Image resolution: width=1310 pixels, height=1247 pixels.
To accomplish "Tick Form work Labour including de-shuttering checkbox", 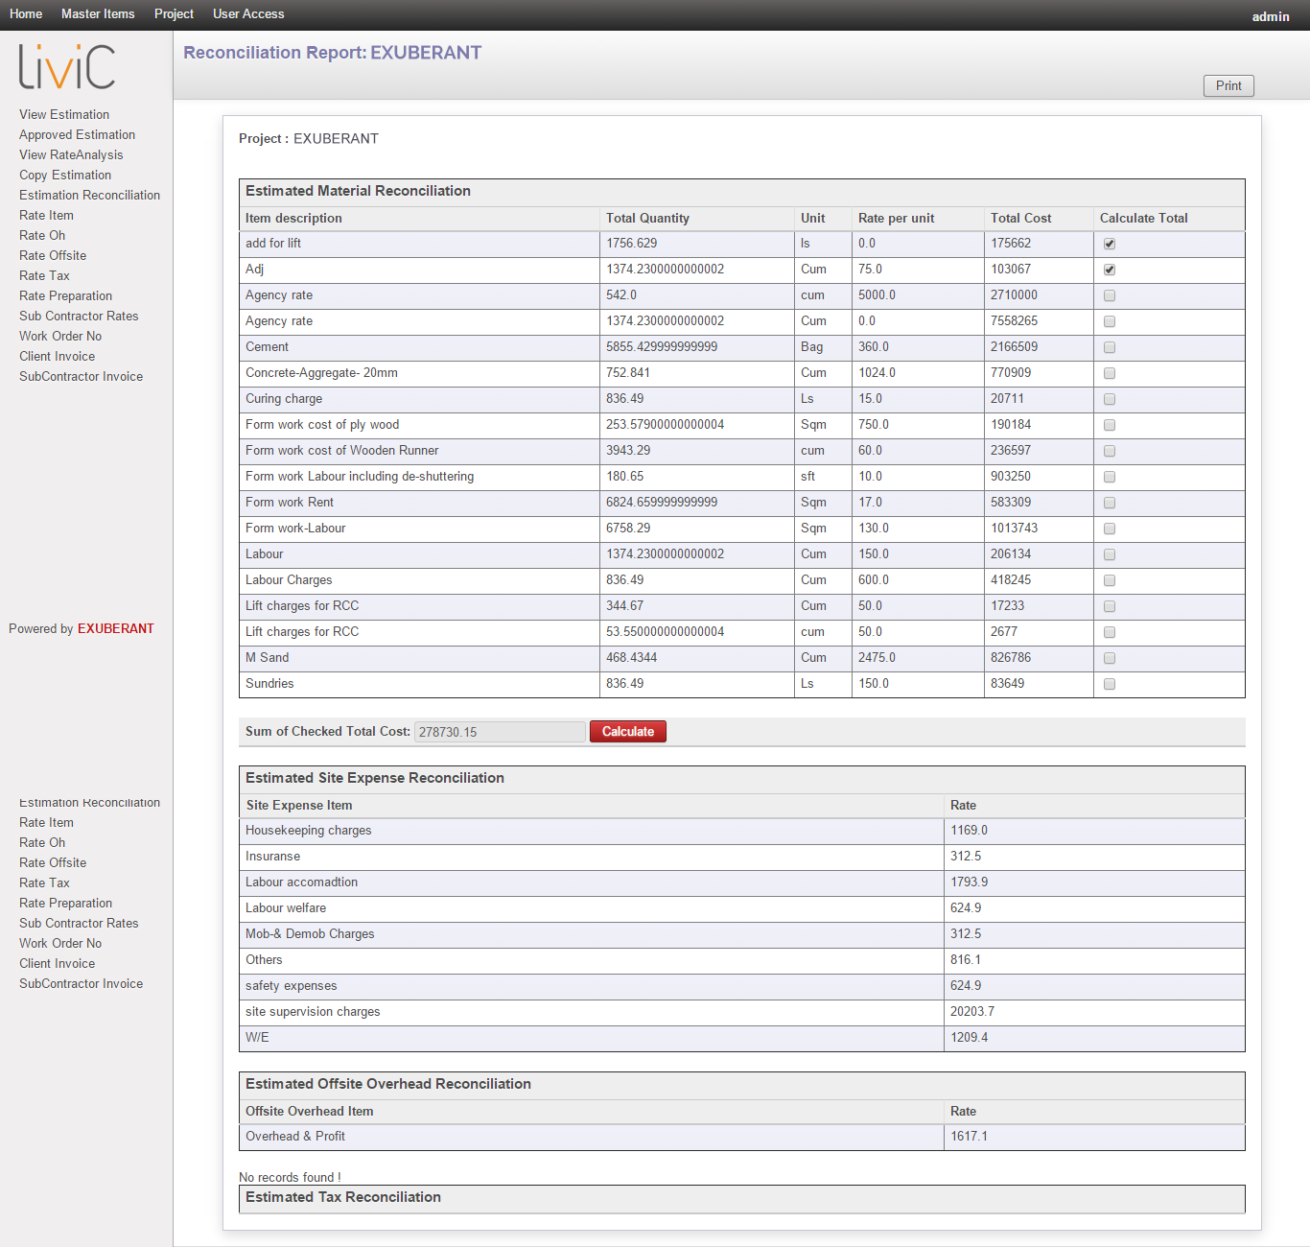I will tap(1110, 477).
